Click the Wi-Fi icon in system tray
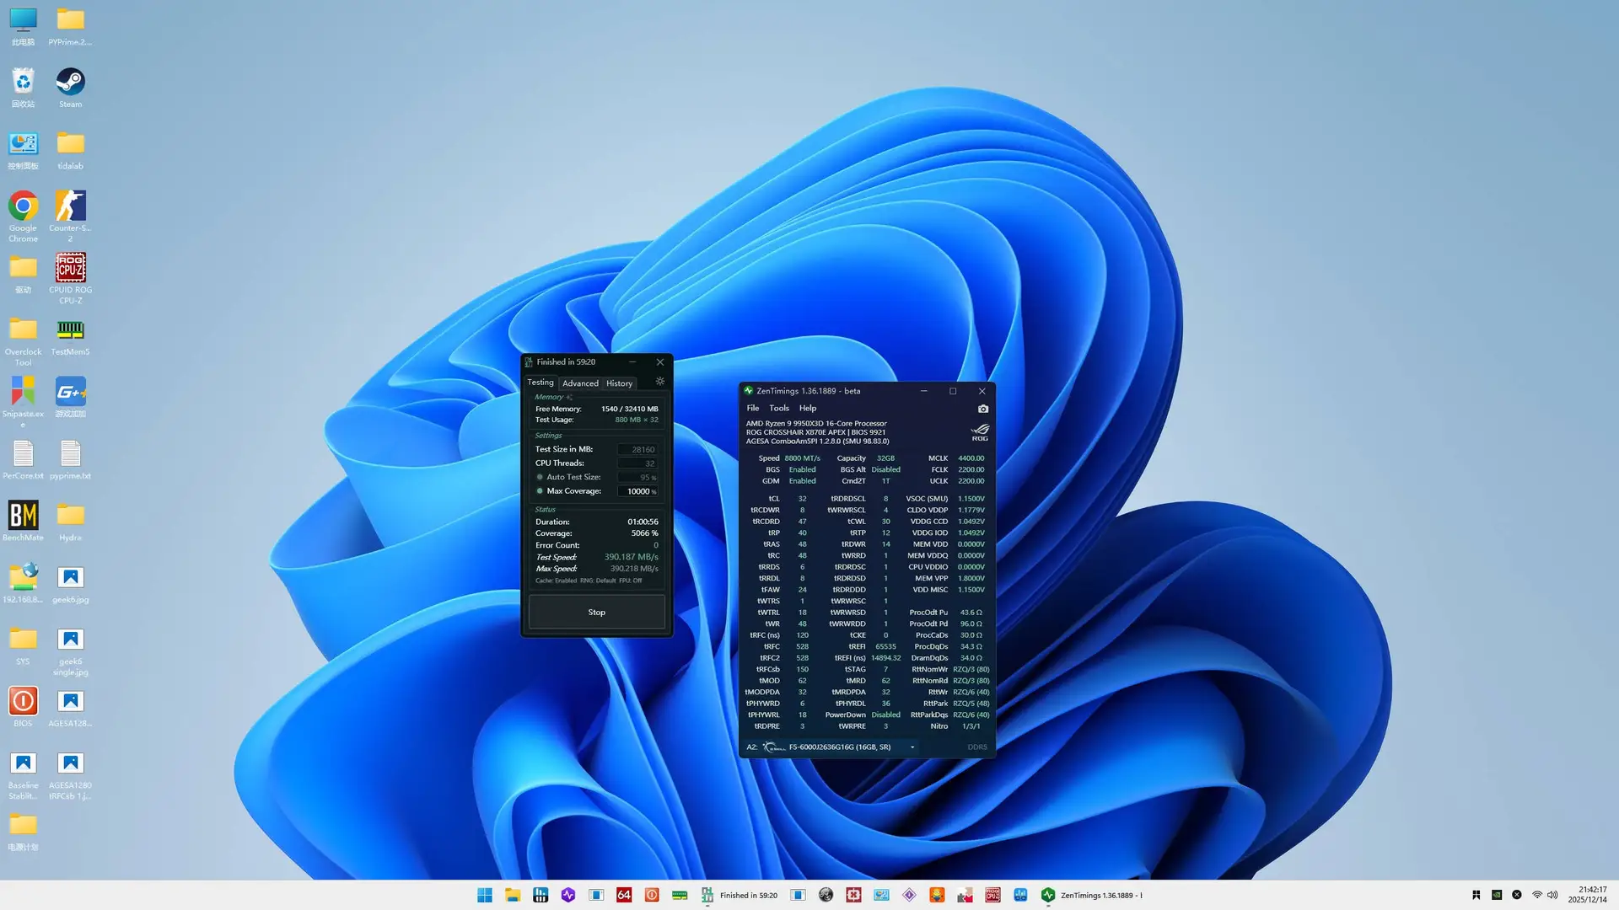 [x=1536, y=895]
